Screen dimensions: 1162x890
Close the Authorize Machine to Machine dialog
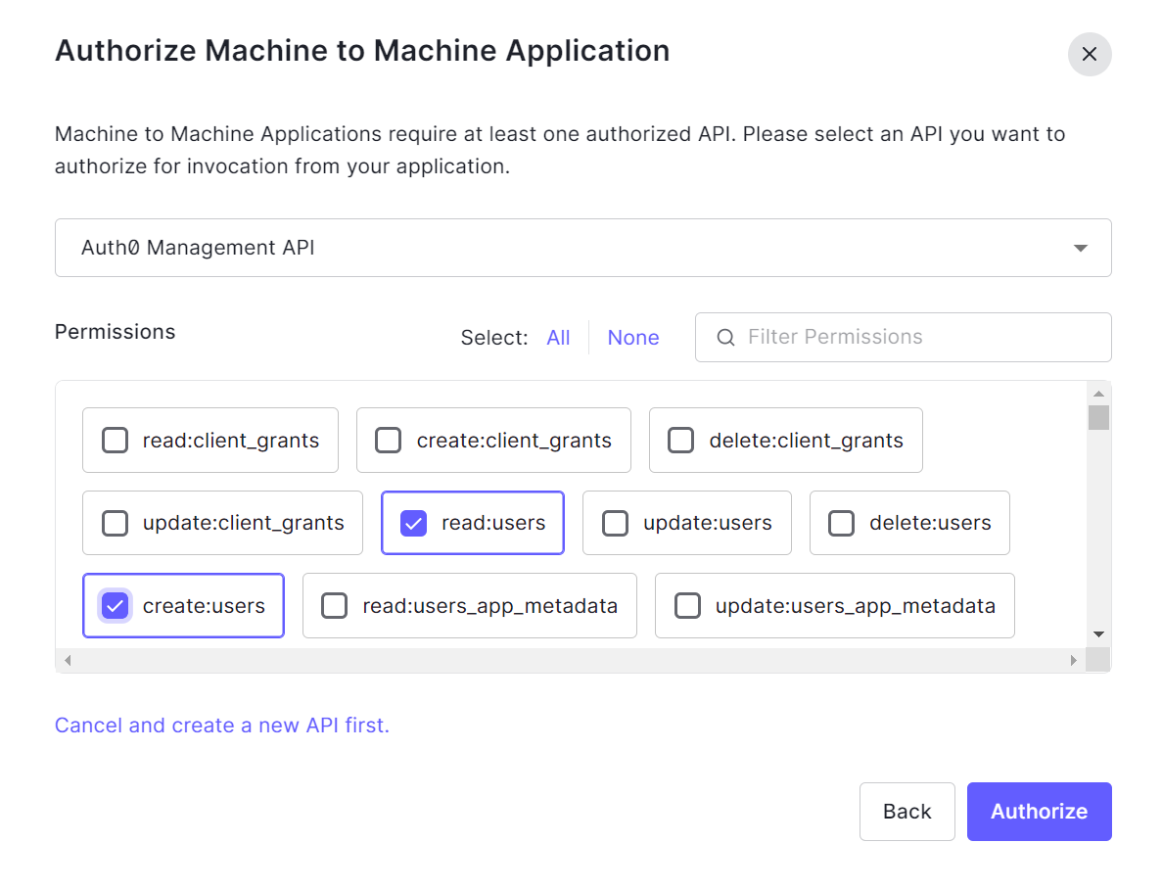(x=1089, y=54)
